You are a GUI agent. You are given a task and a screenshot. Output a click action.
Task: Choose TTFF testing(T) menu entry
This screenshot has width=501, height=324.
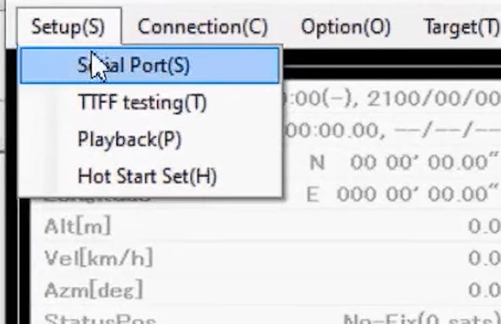142,103
